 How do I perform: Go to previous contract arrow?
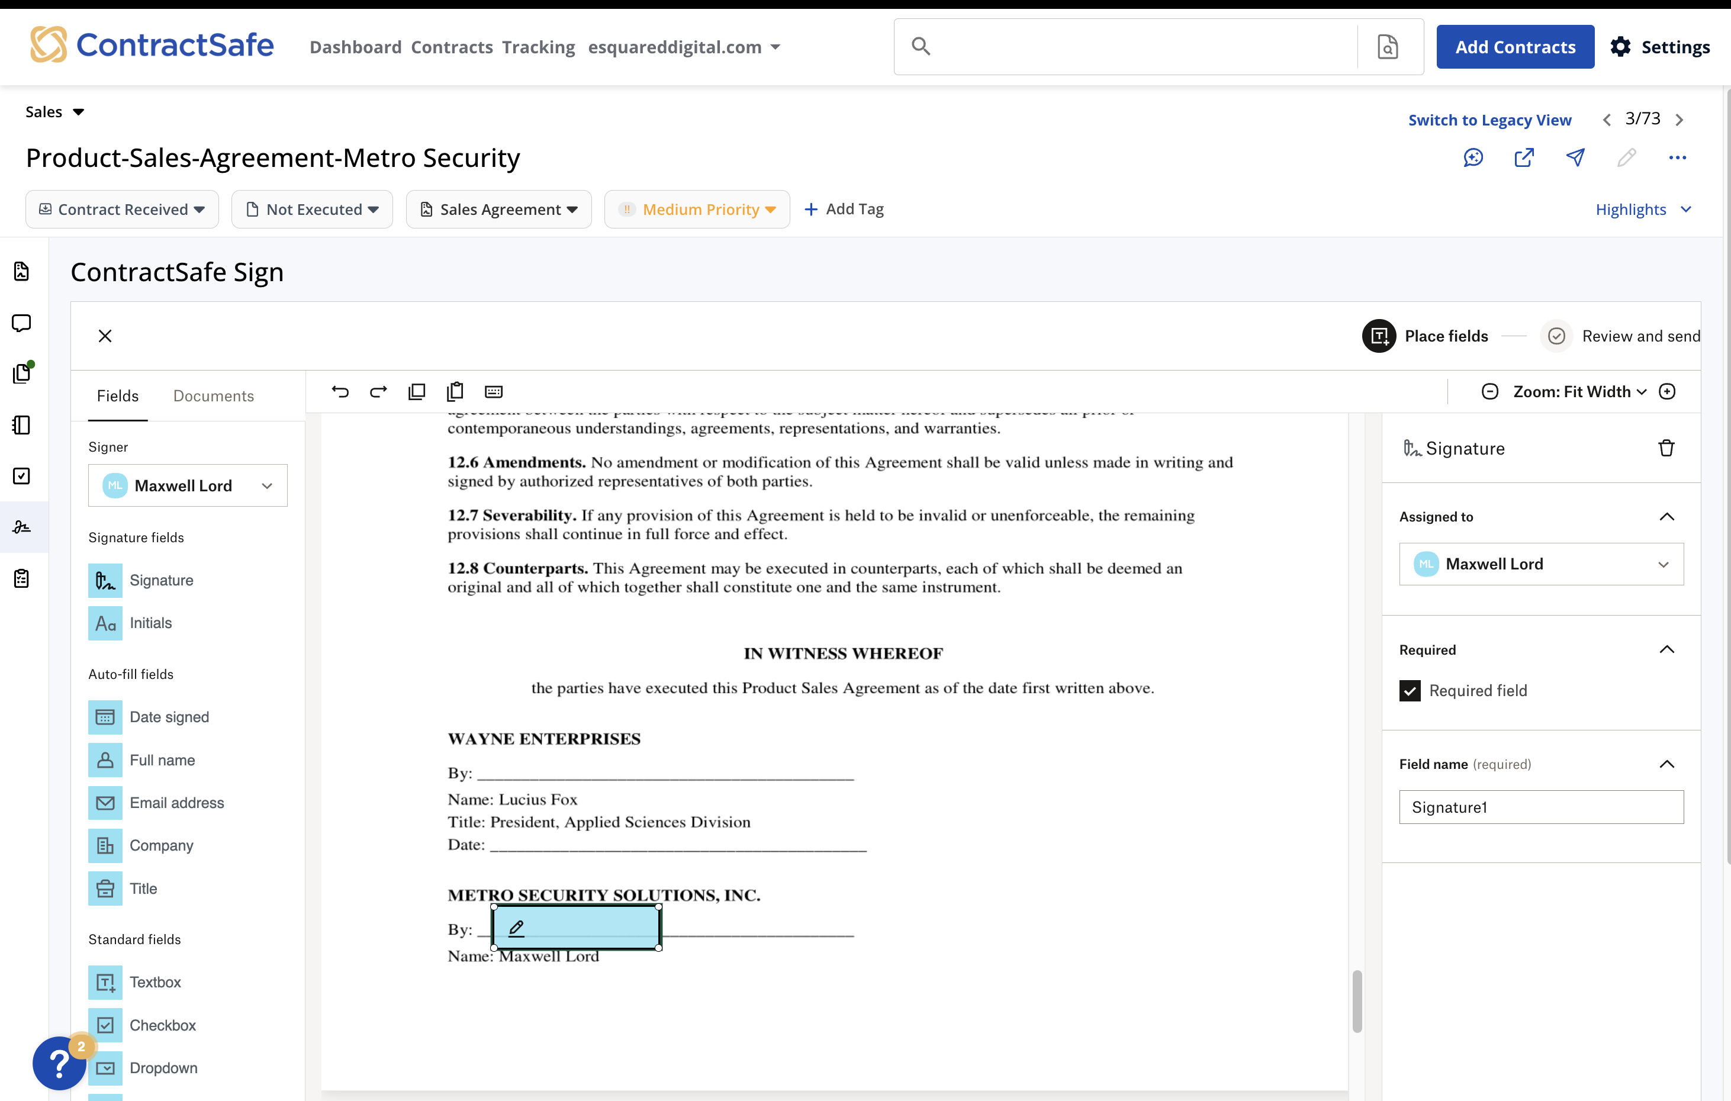pos(1607,120)
